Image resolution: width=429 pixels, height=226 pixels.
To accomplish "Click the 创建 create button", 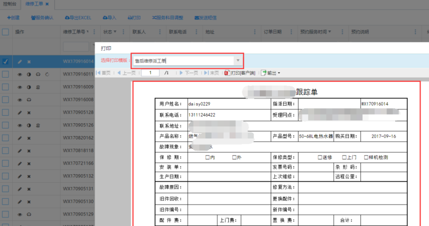I will (x=13, y=18).
